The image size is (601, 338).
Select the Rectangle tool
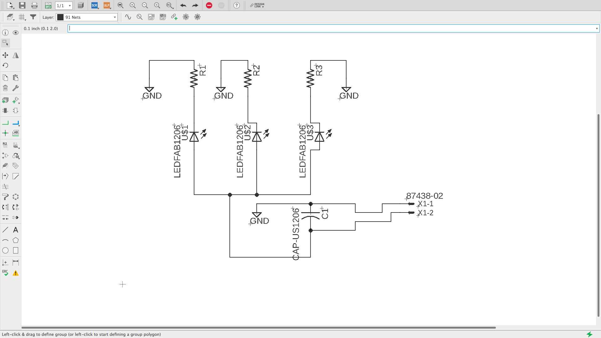tap(16, 250)
